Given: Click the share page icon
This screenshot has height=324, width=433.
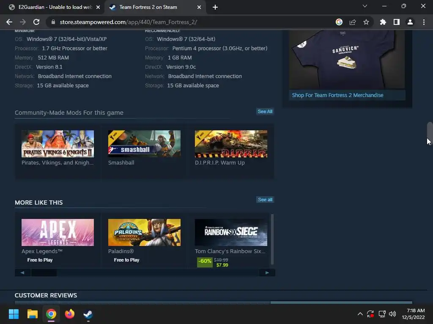Looking at the screenshot, I should [353, 22].
